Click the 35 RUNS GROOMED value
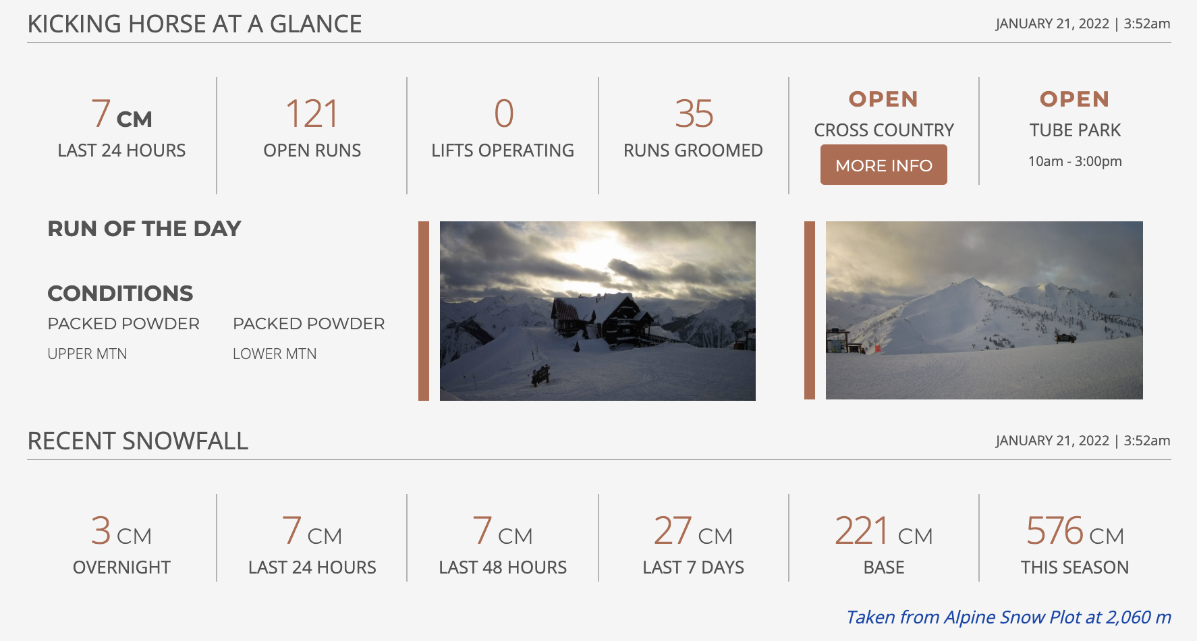Image resolution: width=1197 pixels, height=641 pixels. click(694, 113)
